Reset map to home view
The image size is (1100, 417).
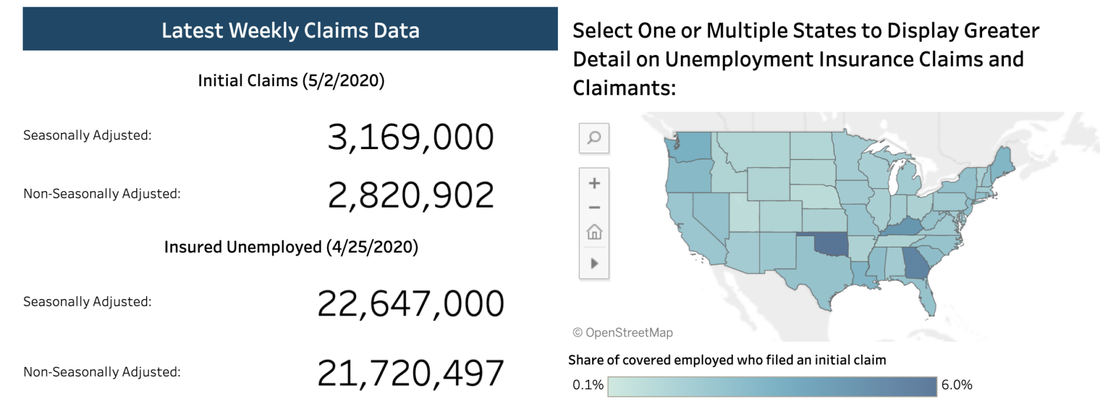(x=594, y=232)
